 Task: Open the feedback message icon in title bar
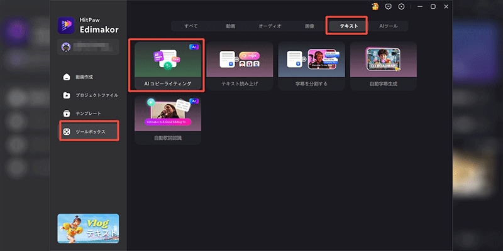(389, 6)
